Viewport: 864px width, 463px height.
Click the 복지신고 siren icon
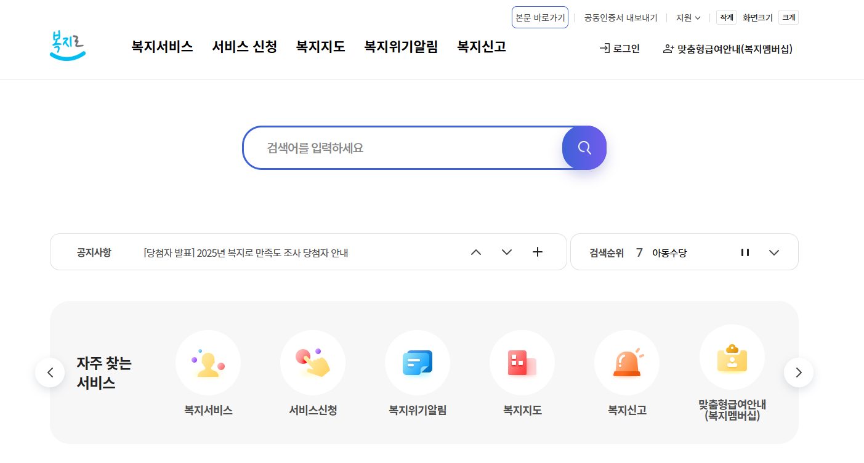tap(626, 363)
